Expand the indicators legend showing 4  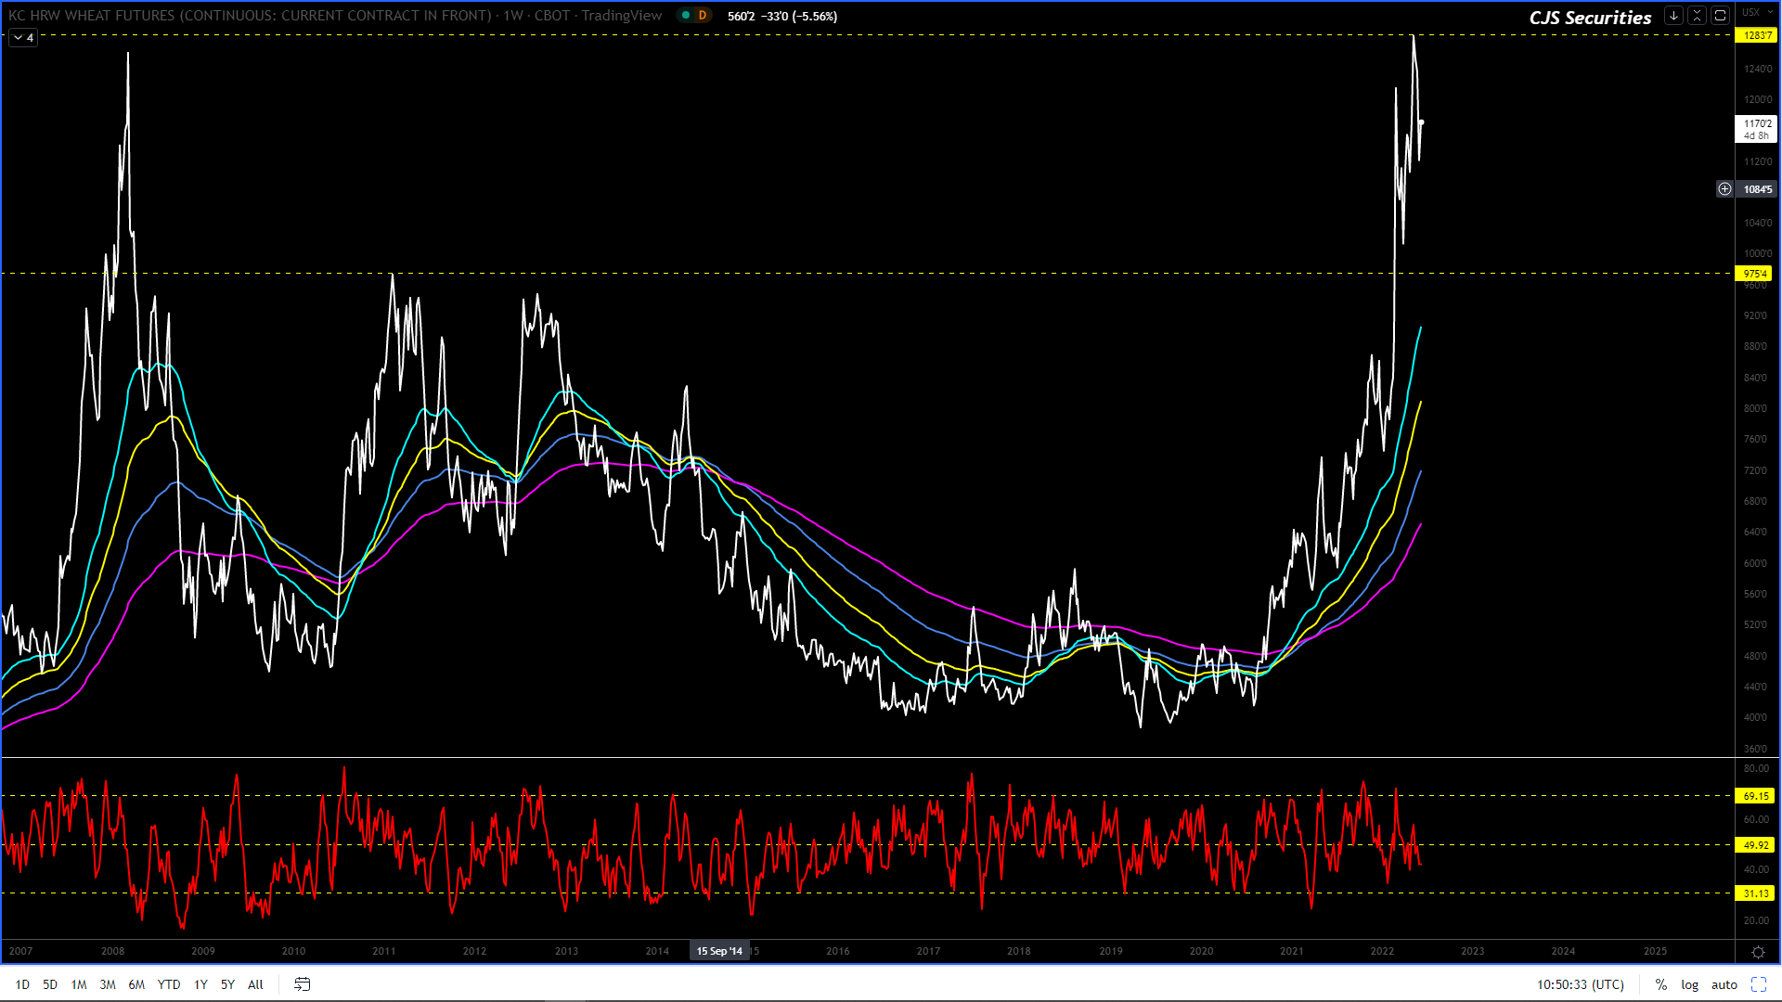pyautogui.click(x=23, y=38)
